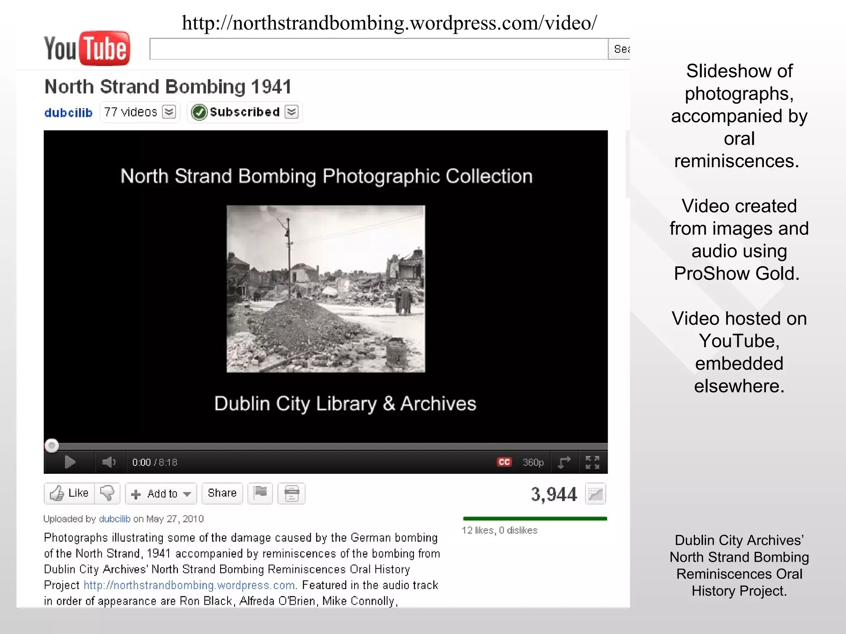Open the Add to dropdown

(161, 494)
